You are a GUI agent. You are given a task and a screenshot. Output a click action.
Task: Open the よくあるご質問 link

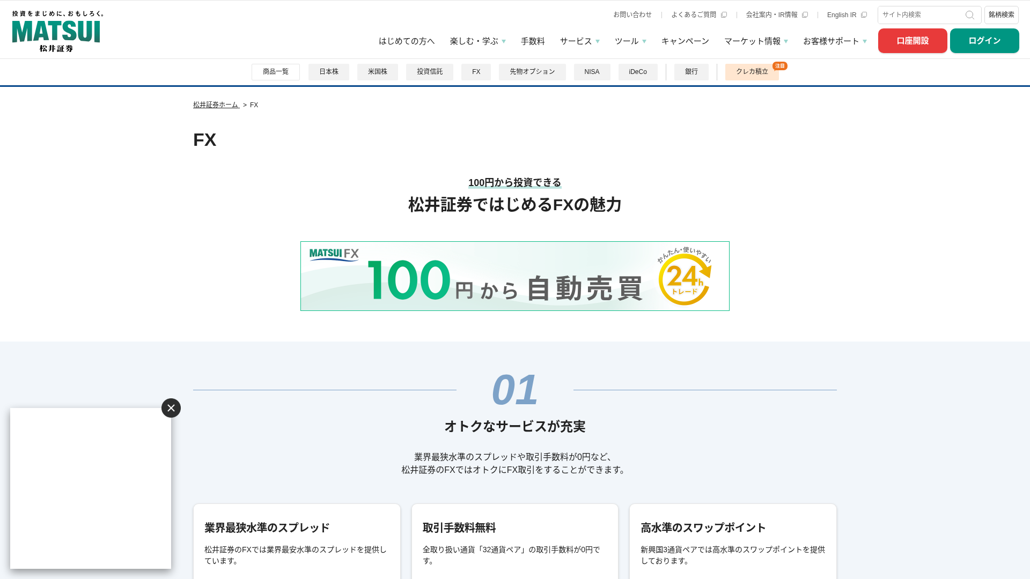pyautogui.click(x=694, y=15)
